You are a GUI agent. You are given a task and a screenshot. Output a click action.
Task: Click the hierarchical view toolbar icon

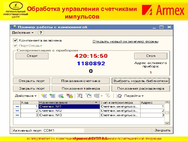tap(80, 96)
